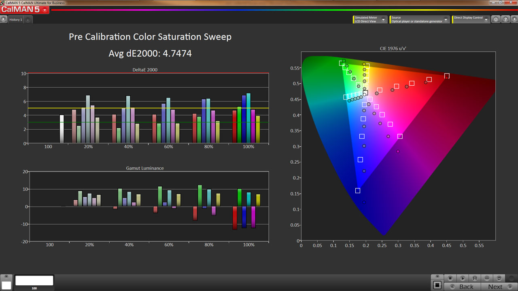Expand the left panel arrow beside History

(4, 19)
